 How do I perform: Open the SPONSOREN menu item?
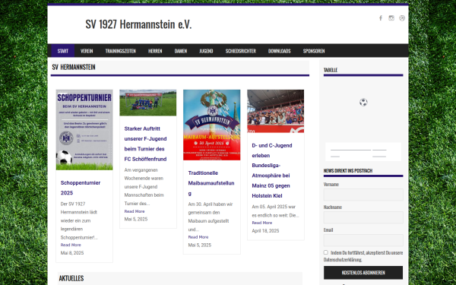click(x=313, y=51)
